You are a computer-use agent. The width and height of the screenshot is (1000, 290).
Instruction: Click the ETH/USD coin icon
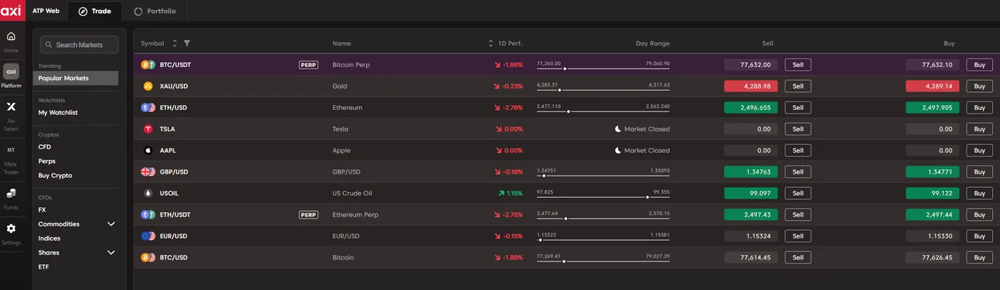(148, 107)
